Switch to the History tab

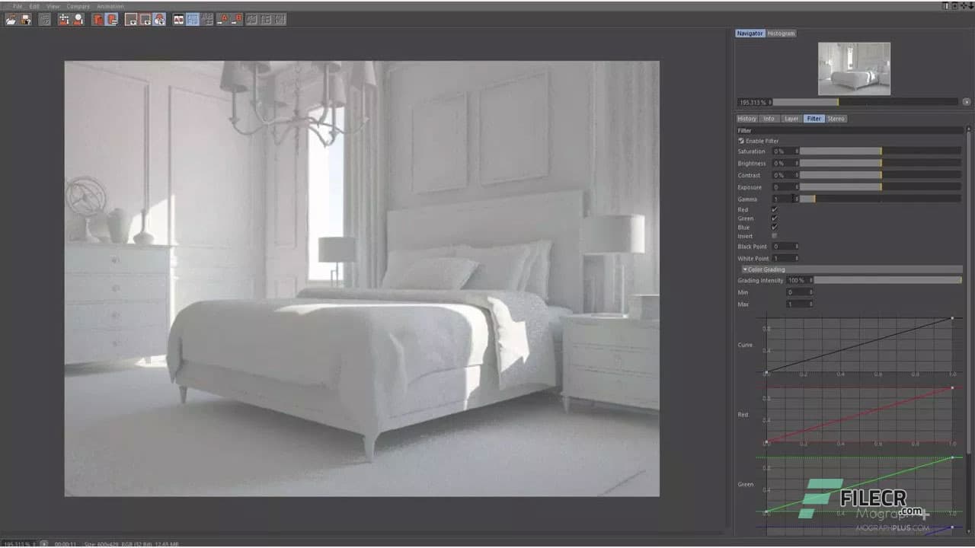(746, 118)
